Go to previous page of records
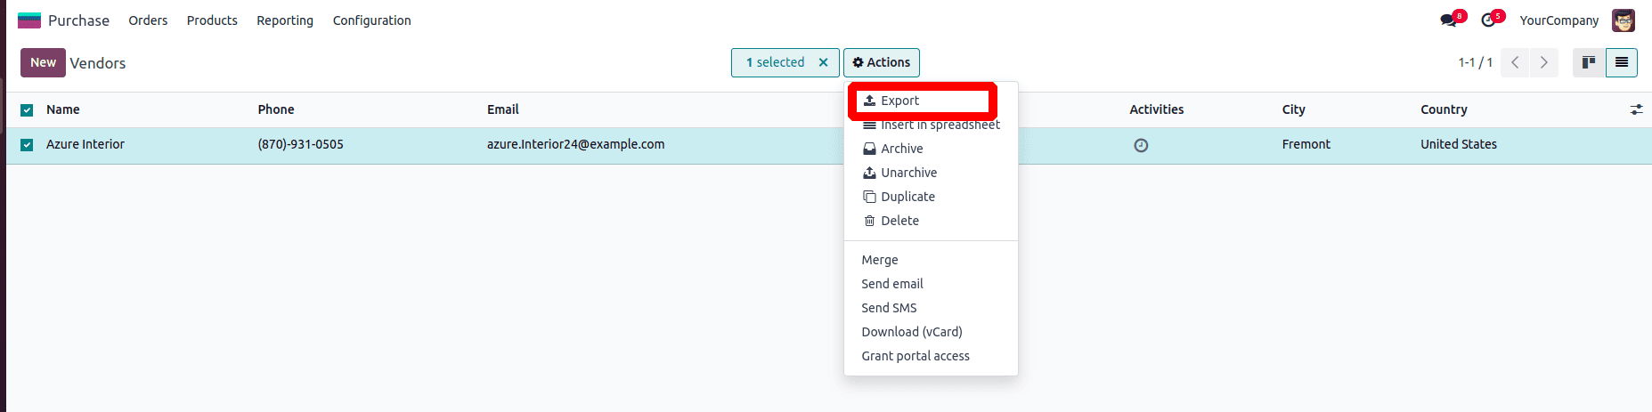 click(x=1515, y=62)
